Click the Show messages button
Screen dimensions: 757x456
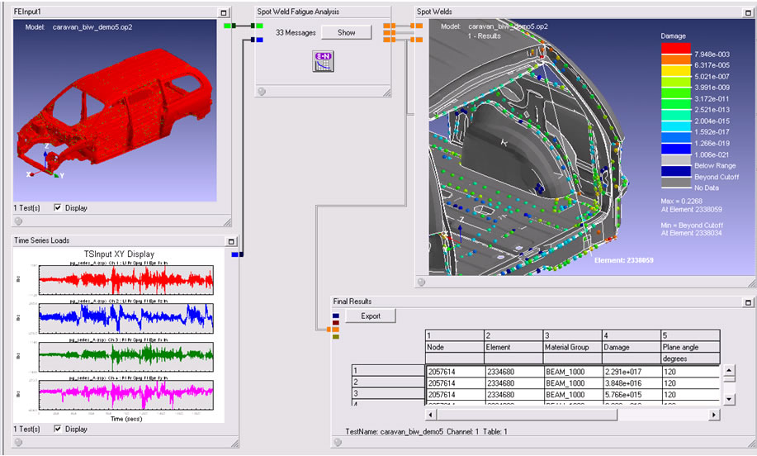click(346, 32)
